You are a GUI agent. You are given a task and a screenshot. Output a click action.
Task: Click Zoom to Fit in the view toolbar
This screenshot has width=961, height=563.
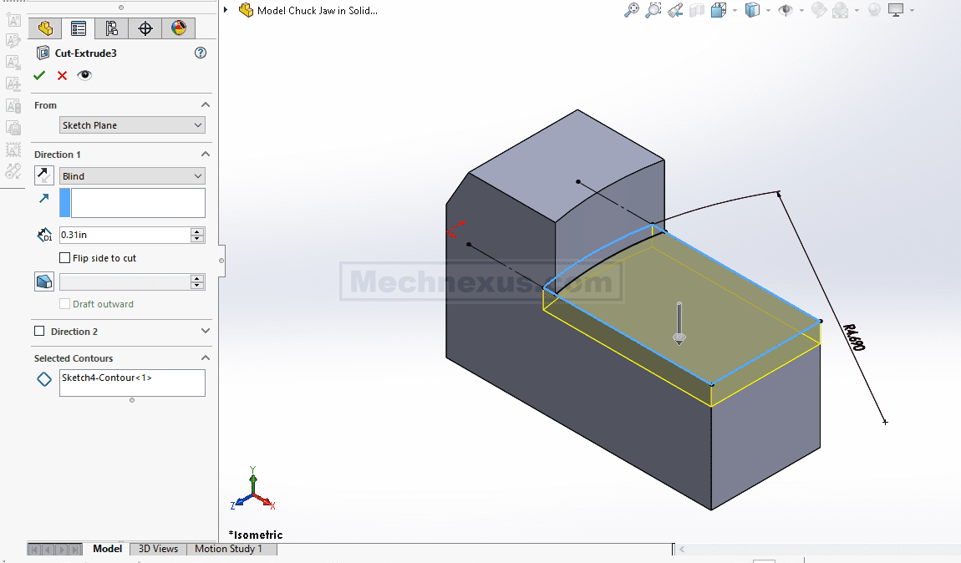coord(631,10)
